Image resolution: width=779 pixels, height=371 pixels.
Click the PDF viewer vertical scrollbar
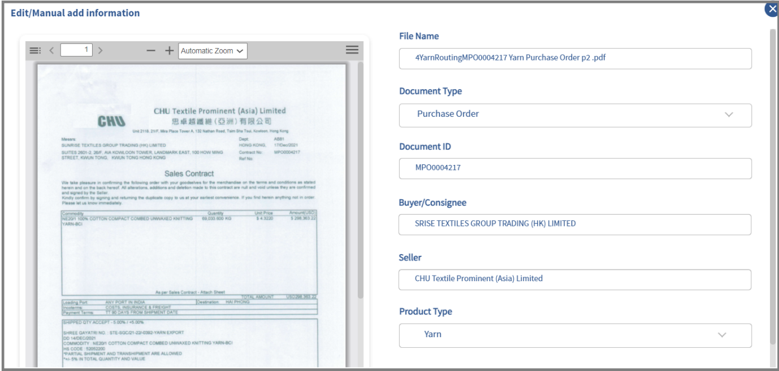point(361,180)
